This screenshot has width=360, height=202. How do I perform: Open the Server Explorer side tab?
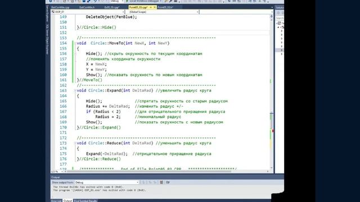47,13
